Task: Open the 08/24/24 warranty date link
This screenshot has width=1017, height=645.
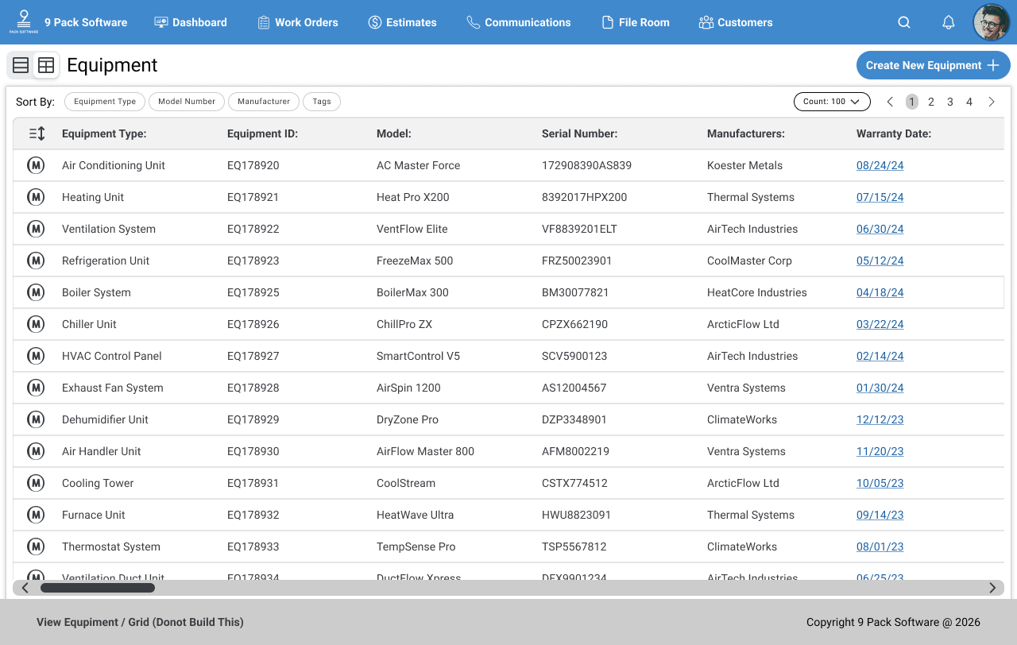Action: pos(880,165)
